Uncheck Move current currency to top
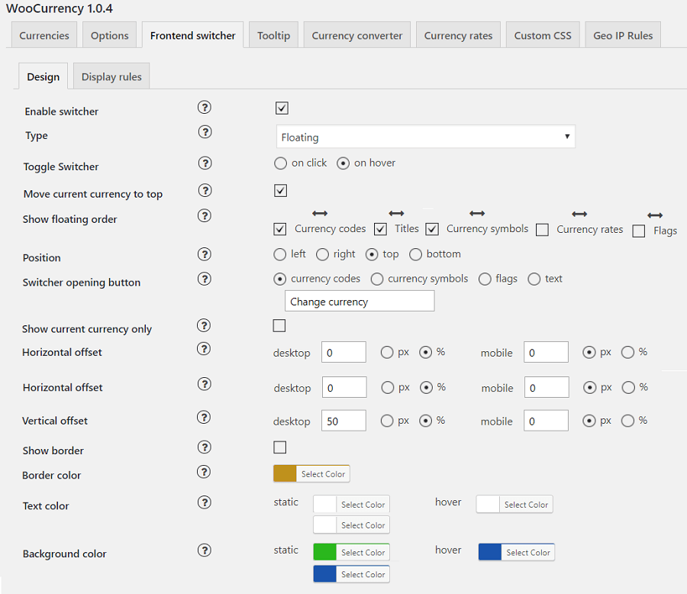 [x=280, y=191]
